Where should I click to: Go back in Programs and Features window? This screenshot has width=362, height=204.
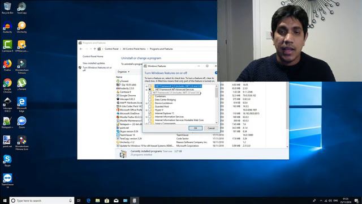pos(81,49)
